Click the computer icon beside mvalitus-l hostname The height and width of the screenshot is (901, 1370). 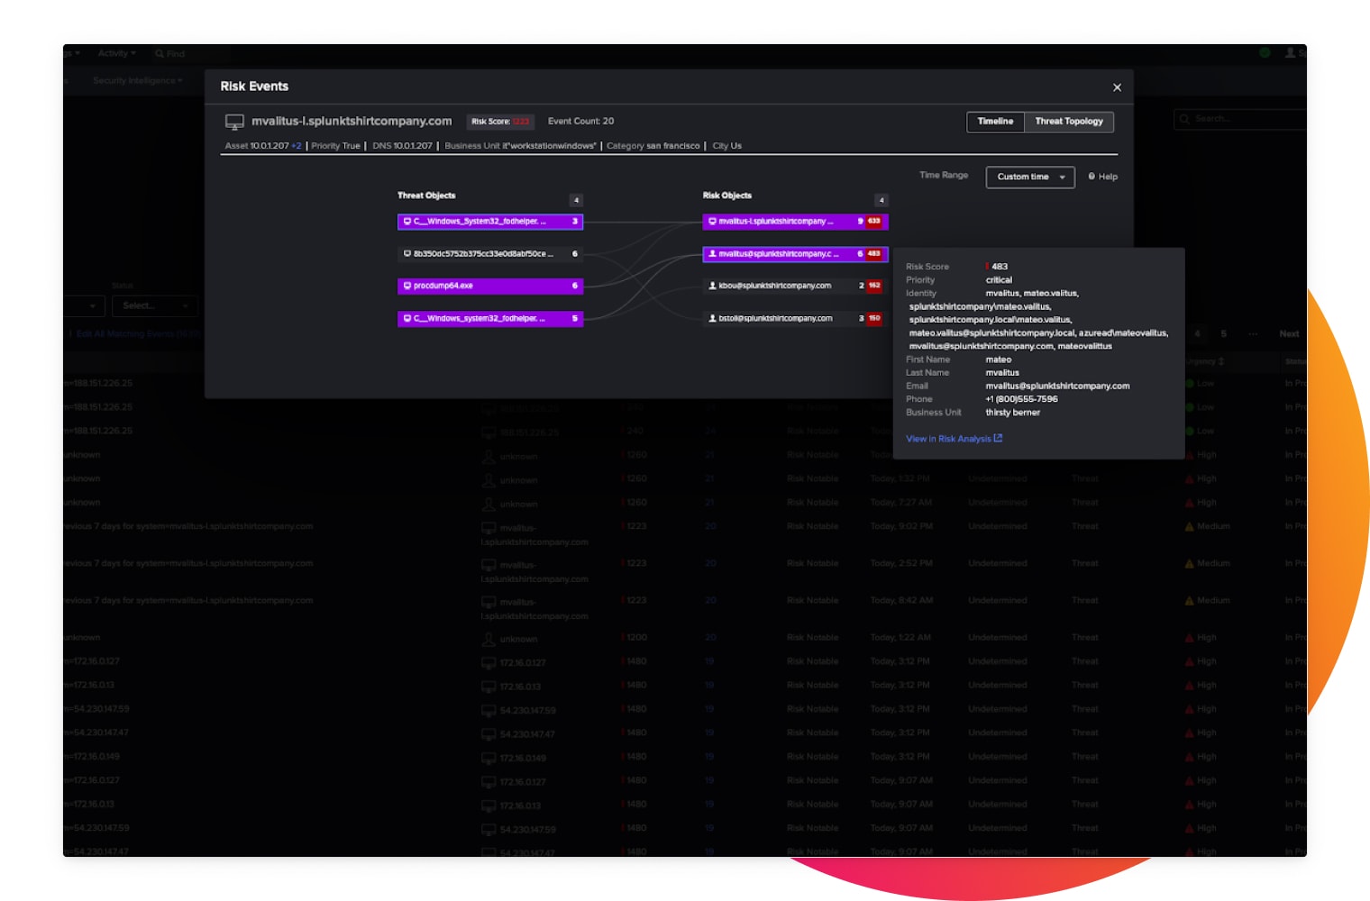click(234, 122)
